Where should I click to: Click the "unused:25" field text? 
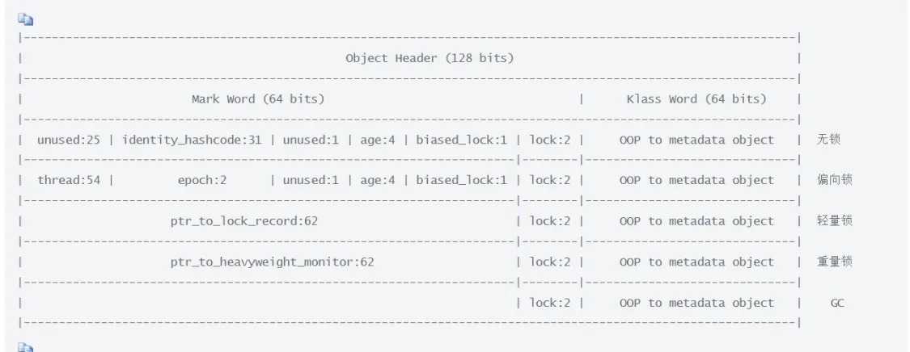(69, 140)
